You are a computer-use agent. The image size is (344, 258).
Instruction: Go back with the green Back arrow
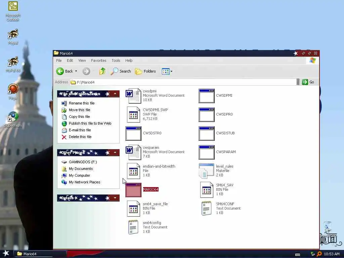click(60, 71)
